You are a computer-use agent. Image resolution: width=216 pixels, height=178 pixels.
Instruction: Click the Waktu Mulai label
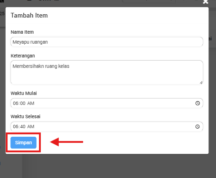tap(24, 93)
